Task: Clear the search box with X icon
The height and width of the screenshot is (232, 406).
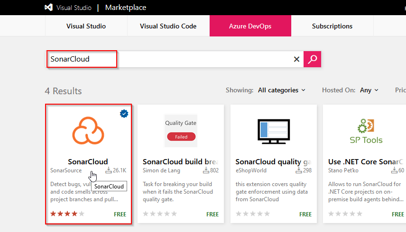Action: point(296,59)
